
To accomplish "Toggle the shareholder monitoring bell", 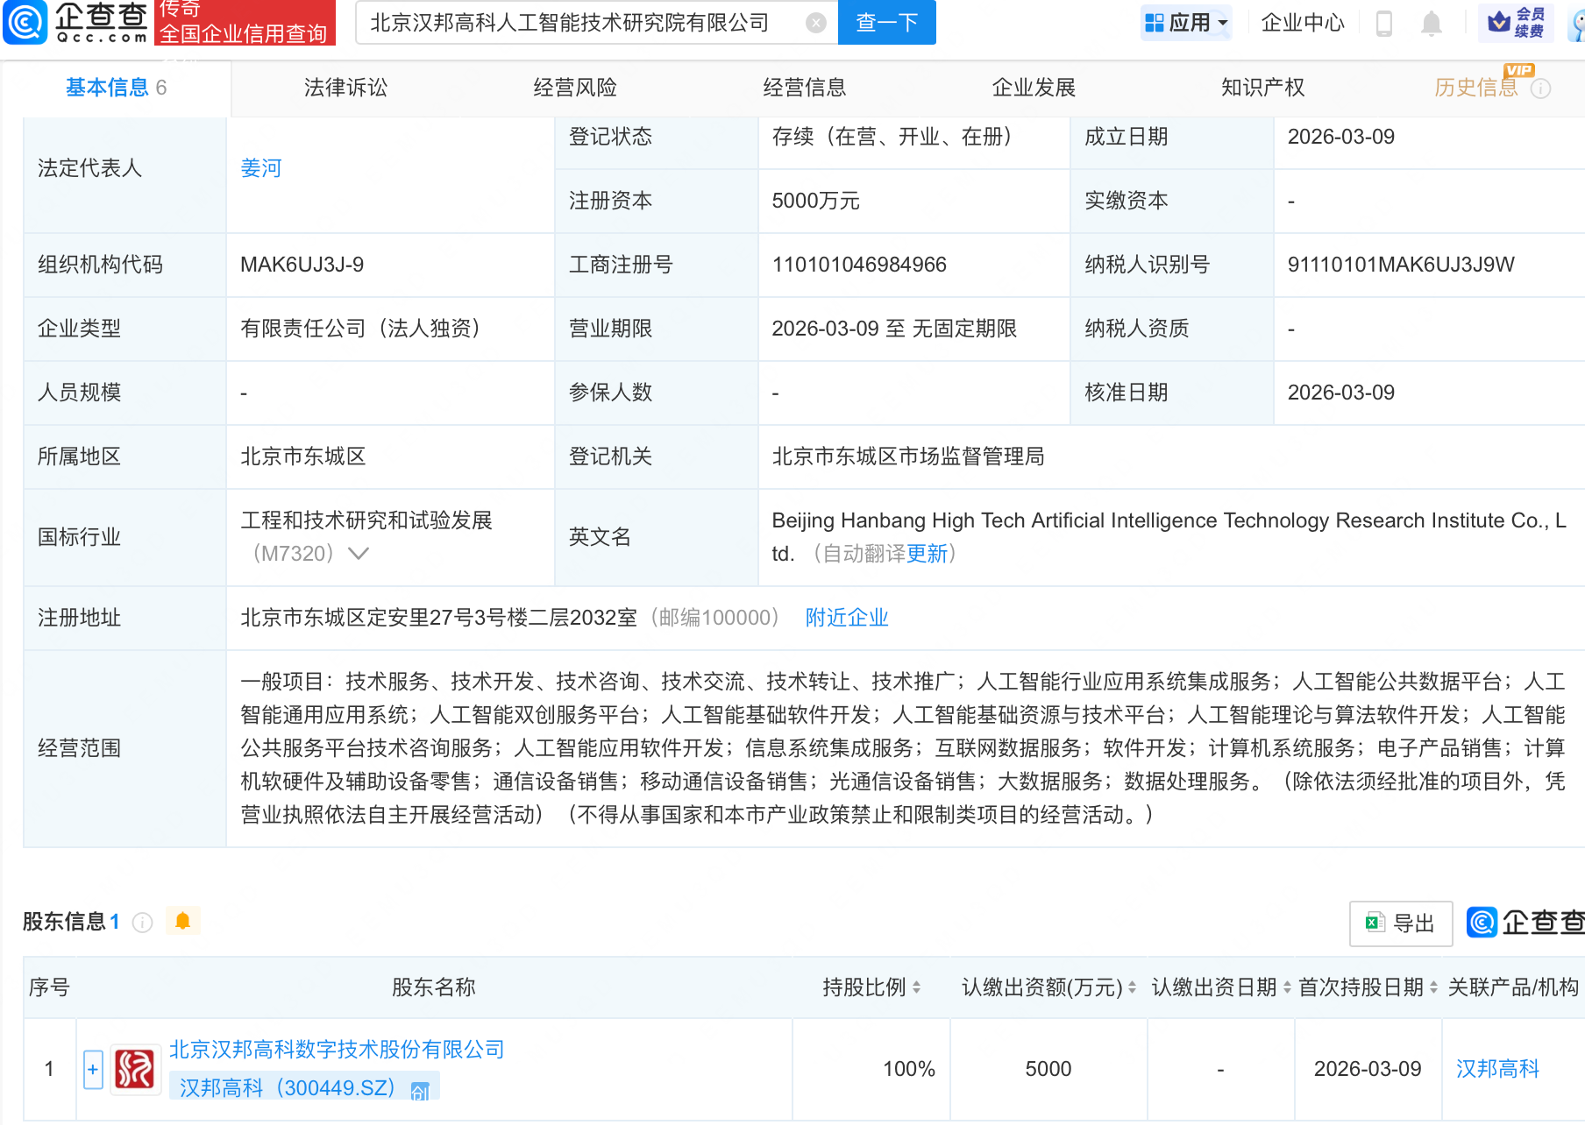I will 182,921.
